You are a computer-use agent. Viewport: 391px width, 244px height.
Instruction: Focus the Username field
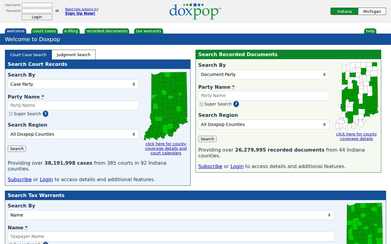pos(37,5)
